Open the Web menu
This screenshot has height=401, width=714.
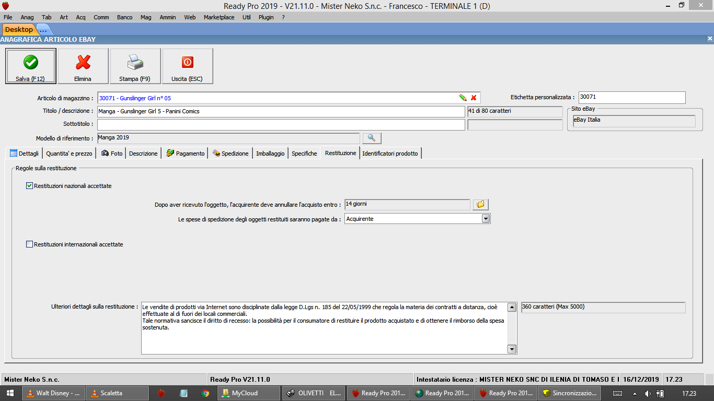[x=190, y=17]
